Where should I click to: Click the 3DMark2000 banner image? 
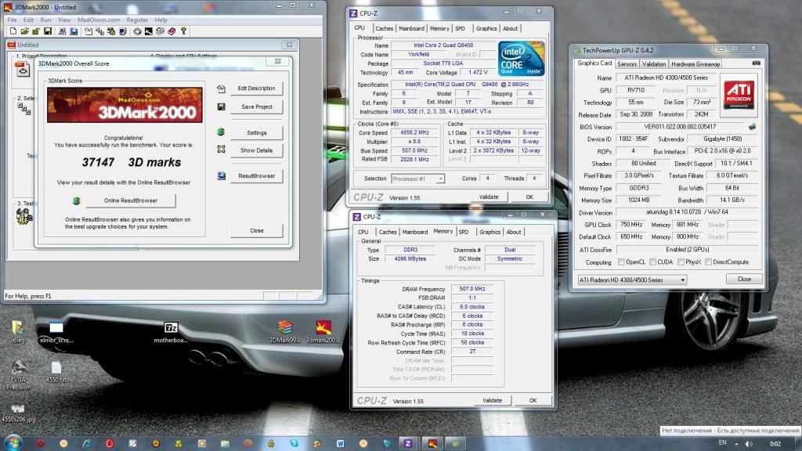coord(125,105)
